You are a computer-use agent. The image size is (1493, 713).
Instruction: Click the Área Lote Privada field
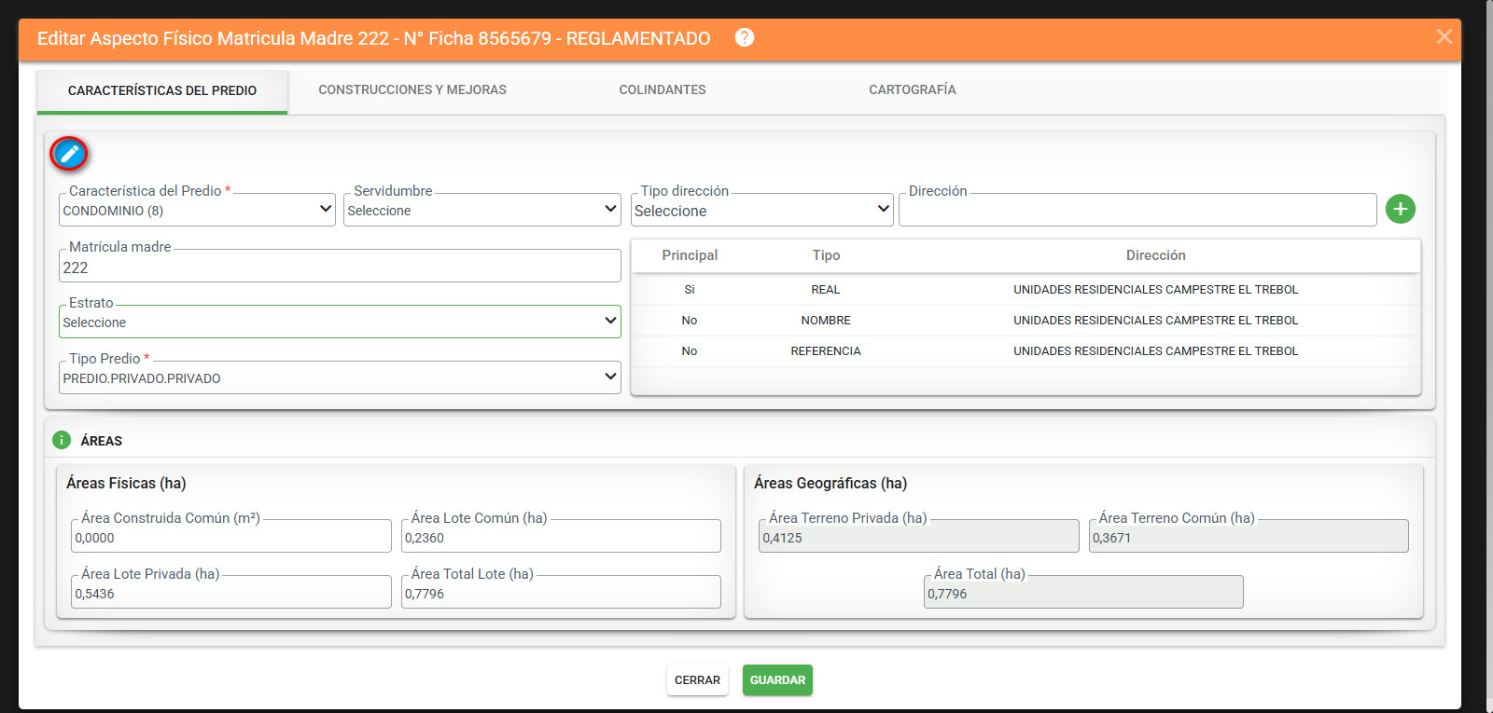[x=231, y=592]
